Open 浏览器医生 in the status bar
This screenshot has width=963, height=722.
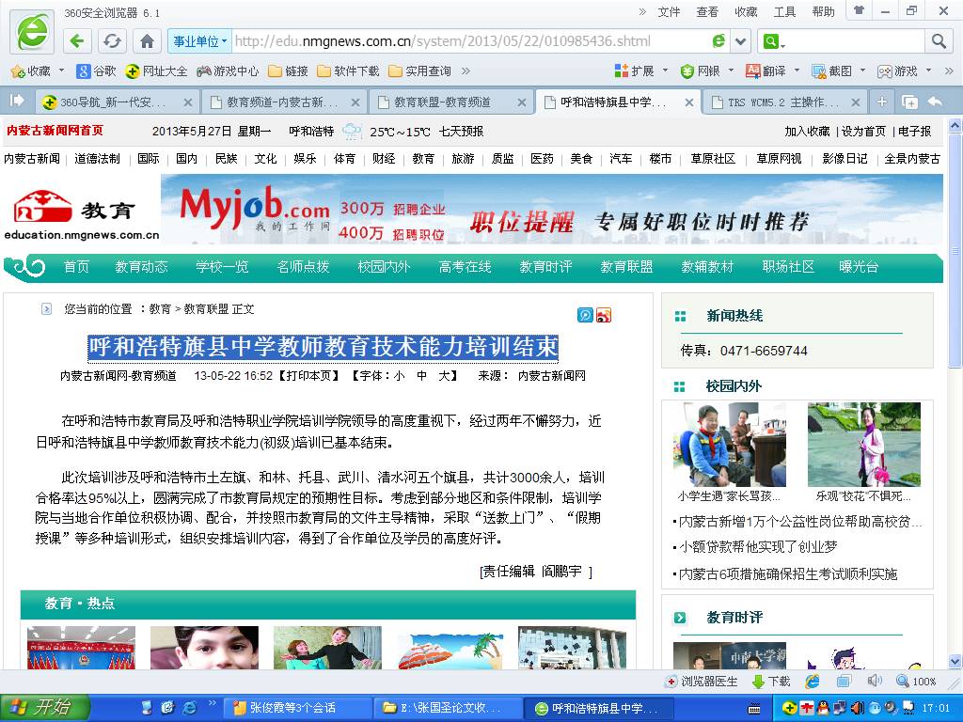(702, 681)
